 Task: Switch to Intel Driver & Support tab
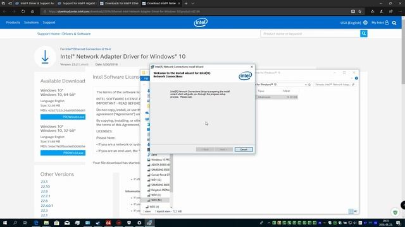tap(35, 3)
